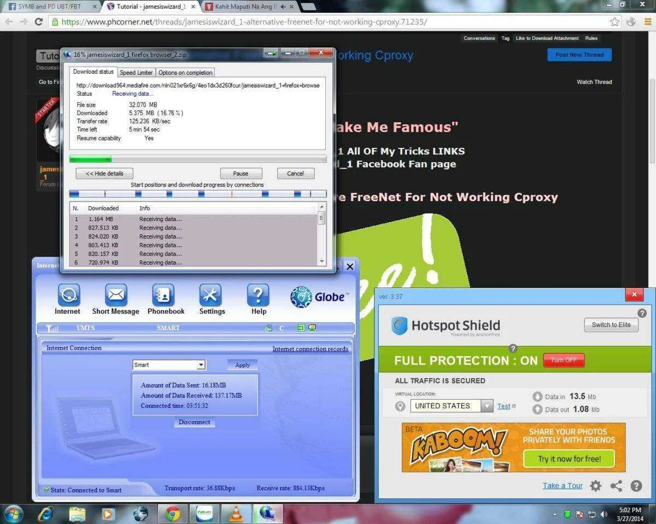Close the Hotspot Shield window
The image size is (656, 524).
coord(634,295)
